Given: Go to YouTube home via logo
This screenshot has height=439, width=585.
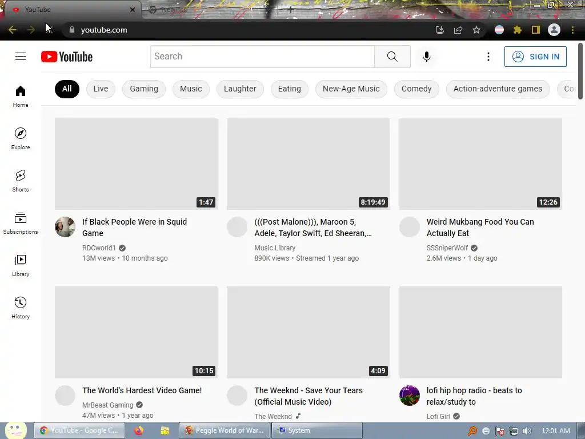Looking at the screenshot, I should (67, 57).
